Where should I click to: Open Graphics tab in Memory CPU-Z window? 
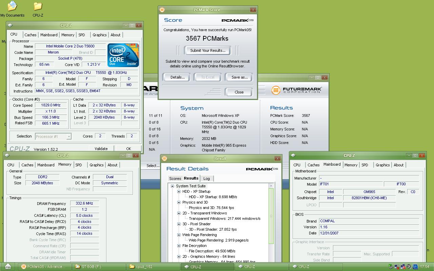(x=97, y=165)
